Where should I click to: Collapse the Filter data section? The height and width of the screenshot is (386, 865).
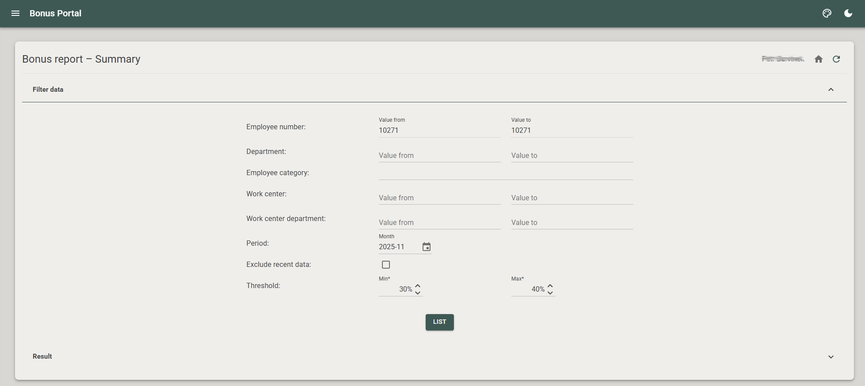click(831, 90)
